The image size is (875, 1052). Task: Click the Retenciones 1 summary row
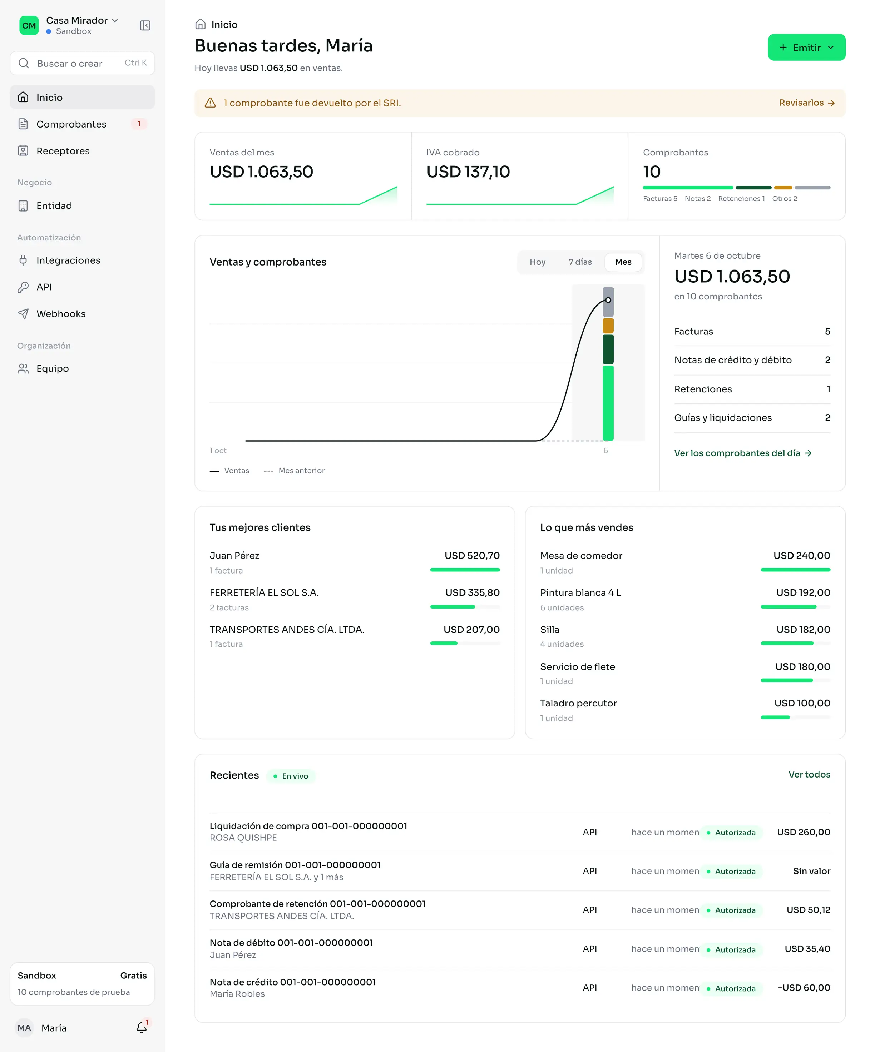(x=752, y=389)
